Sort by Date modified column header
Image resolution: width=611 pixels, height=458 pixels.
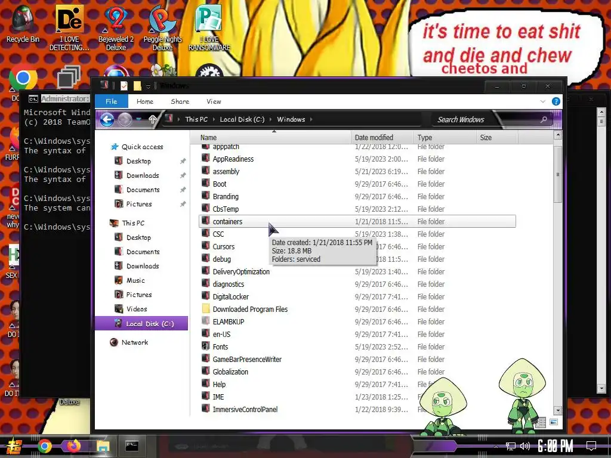click(382, 138)
